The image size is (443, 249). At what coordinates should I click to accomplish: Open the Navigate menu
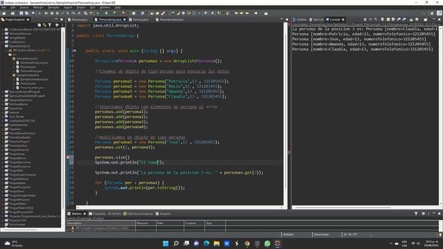[53, 8]
